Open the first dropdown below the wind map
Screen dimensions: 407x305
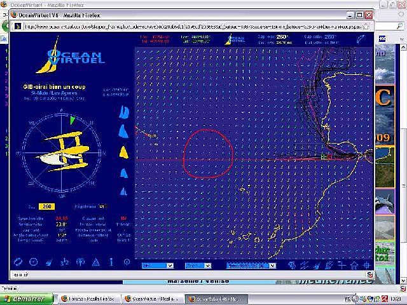coord(157,266)
